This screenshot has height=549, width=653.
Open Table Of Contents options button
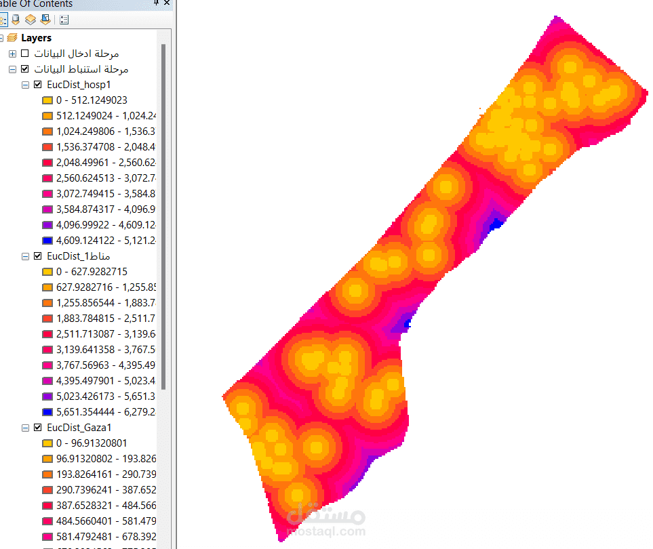pos(64,20)
